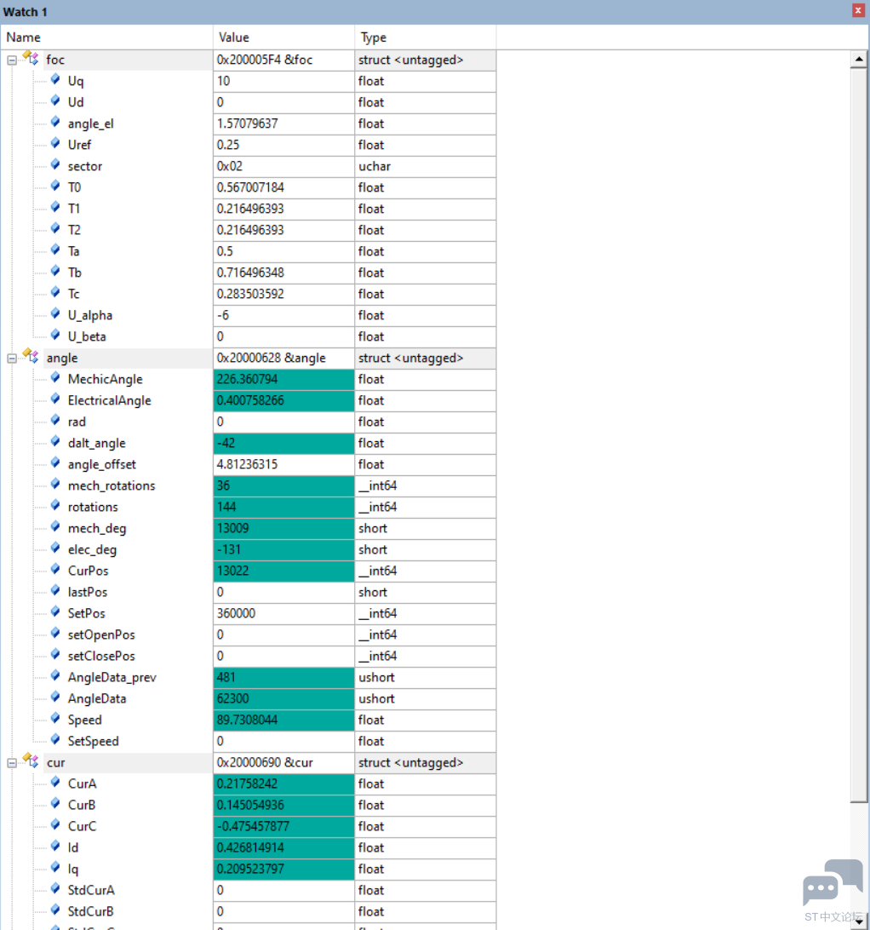Select the T1 value cell

click(x=284, y=210)
